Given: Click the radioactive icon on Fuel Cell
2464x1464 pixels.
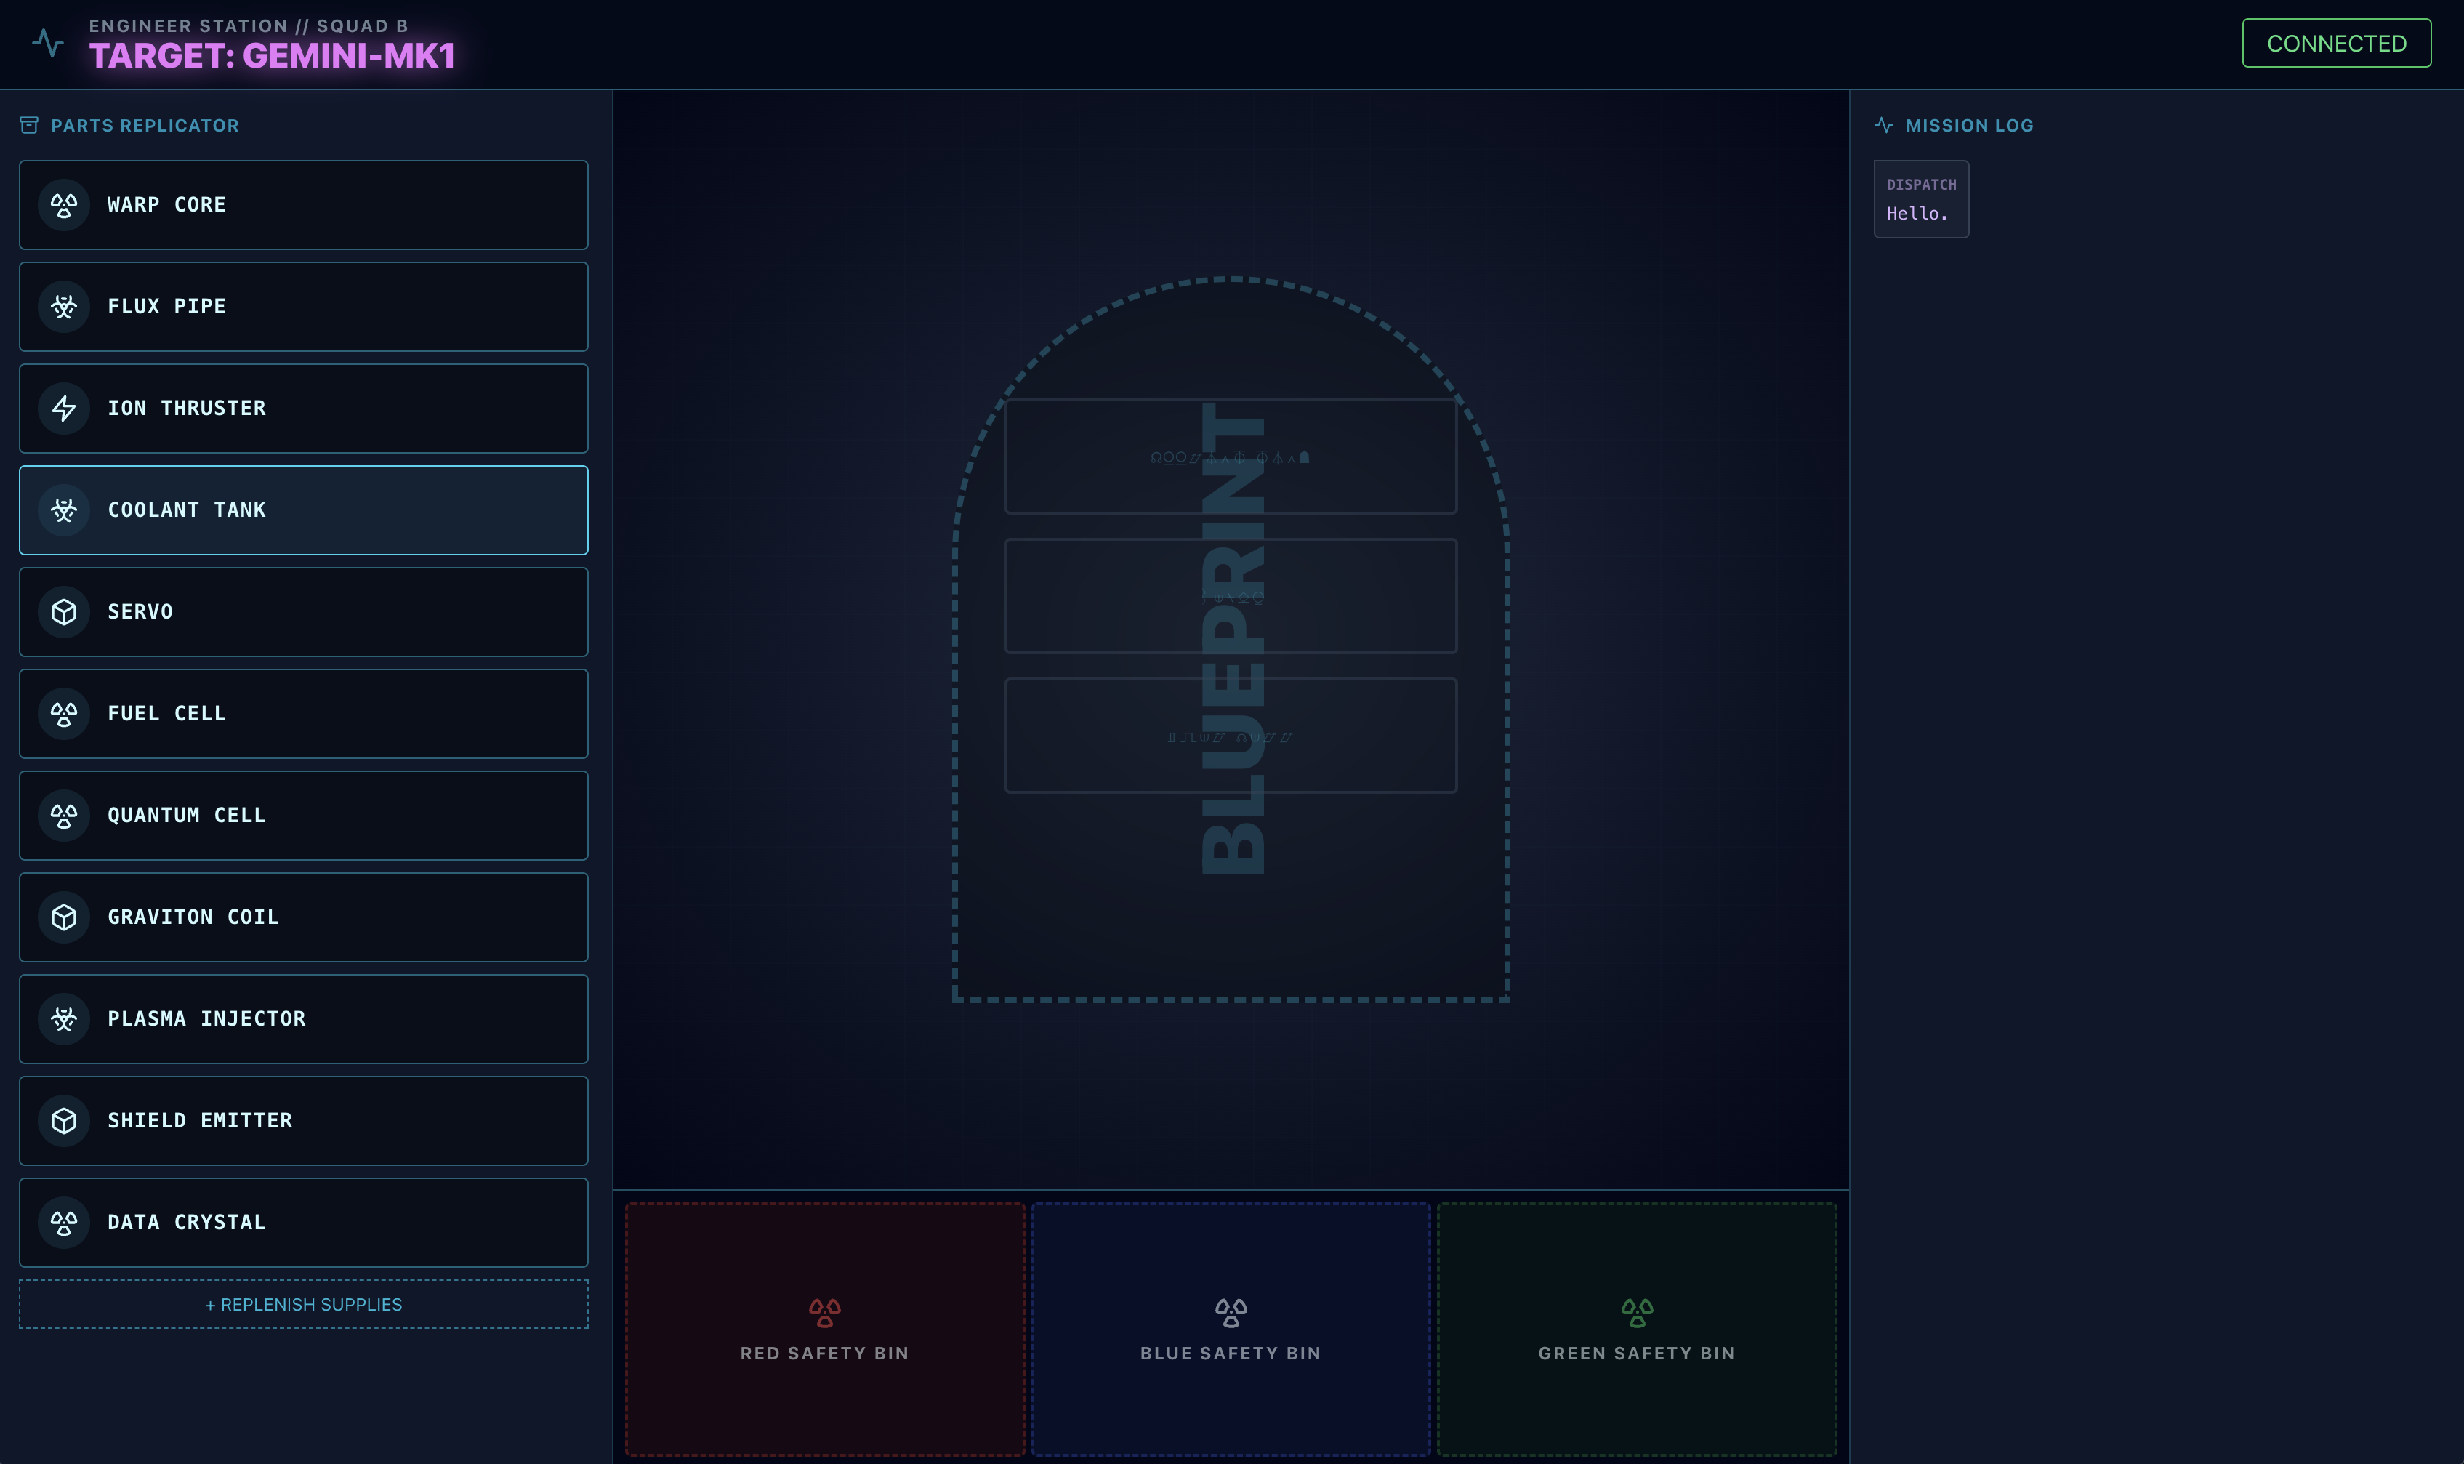Looking at the screenshot, I should point(63,713).
